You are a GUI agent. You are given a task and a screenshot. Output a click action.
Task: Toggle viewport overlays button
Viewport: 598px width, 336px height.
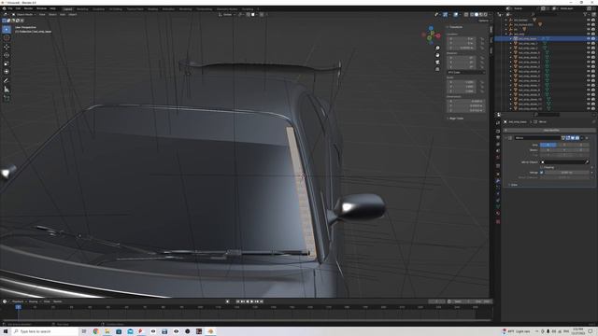[x=456, y=15]
